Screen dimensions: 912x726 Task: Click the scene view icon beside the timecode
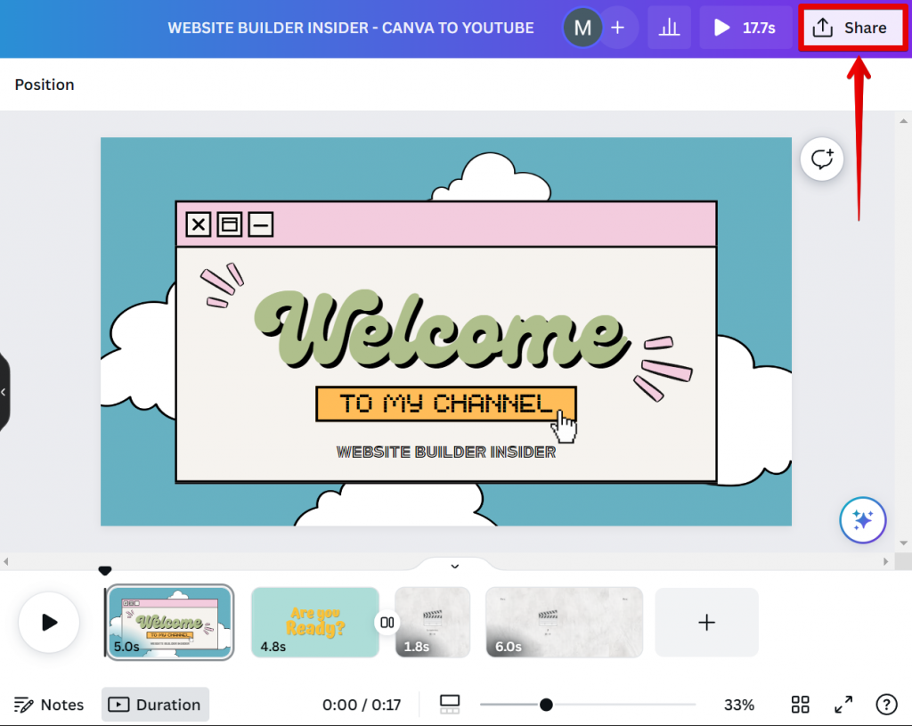450,704
